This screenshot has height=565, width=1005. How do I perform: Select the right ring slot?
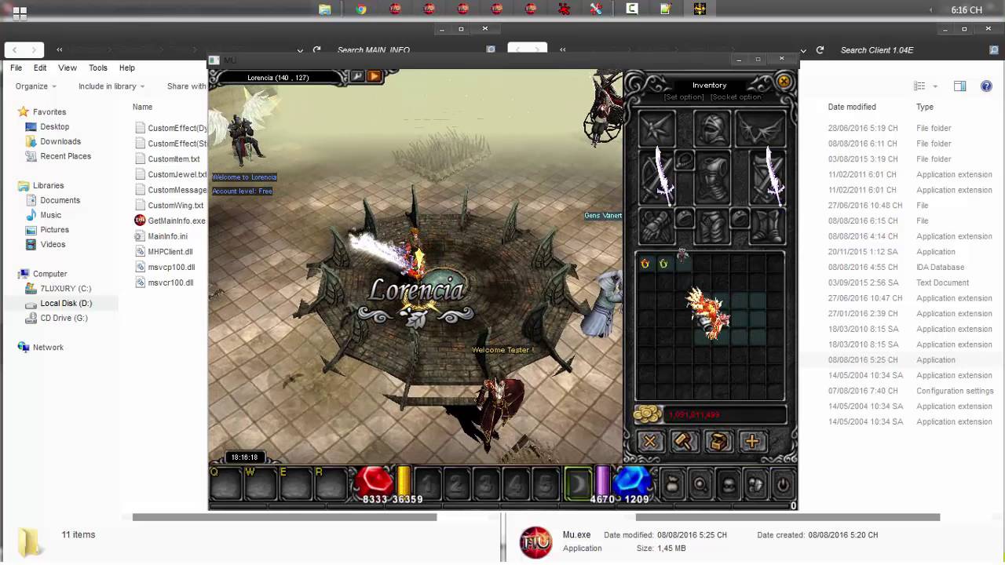740,218
